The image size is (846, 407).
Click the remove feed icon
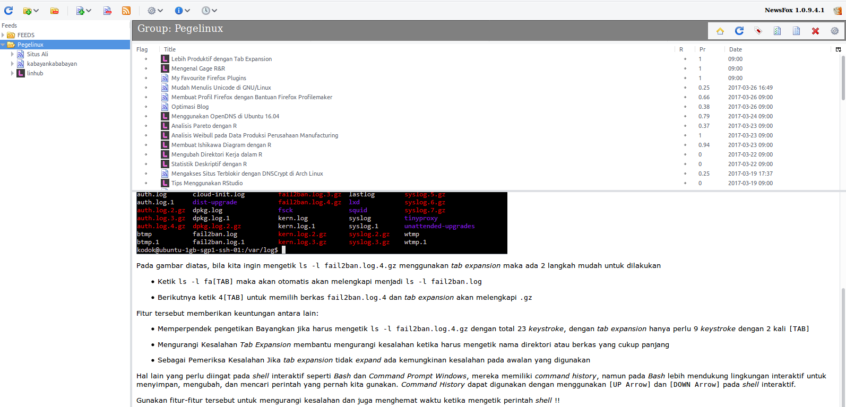point(107,11)
